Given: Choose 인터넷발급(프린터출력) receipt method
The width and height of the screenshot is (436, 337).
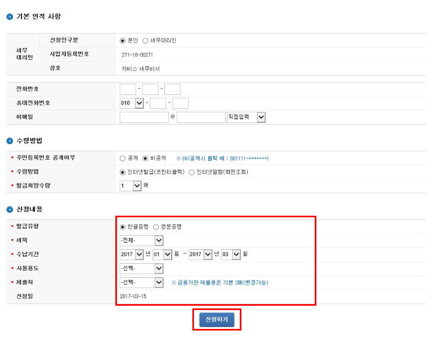Looking at the screenshot, I should point(123,172).
